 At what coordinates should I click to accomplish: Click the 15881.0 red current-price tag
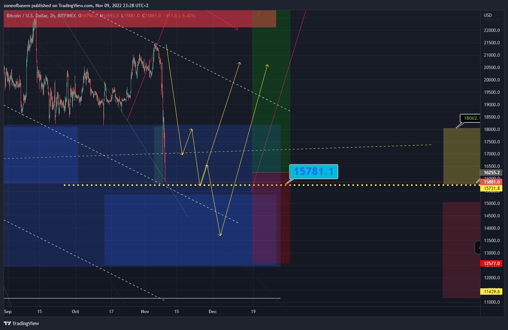click(x=491, y=182)
